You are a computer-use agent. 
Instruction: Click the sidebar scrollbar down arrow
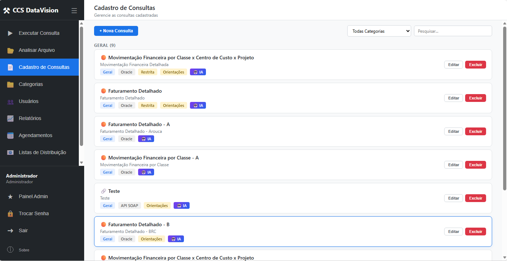coord(81,163)
